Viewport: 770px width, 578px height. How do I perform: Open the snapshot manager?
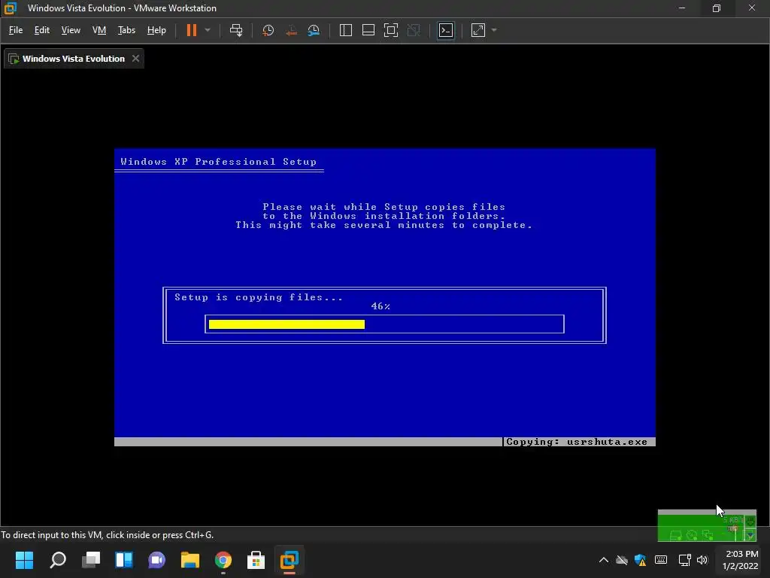click(314, 30)
